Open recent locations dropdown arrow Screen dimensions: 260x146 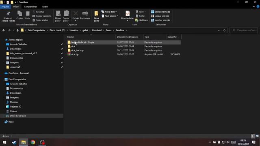[13, 30]
